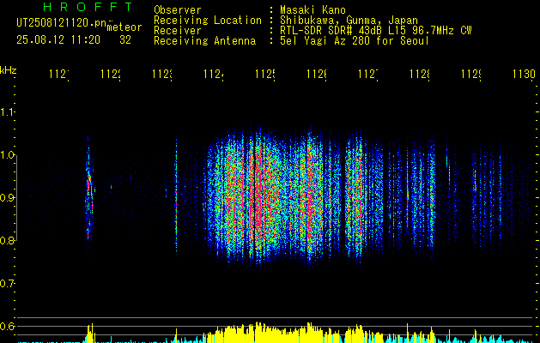Click the meteor label
The image size is (540, 343).
(x=124, y=27)
